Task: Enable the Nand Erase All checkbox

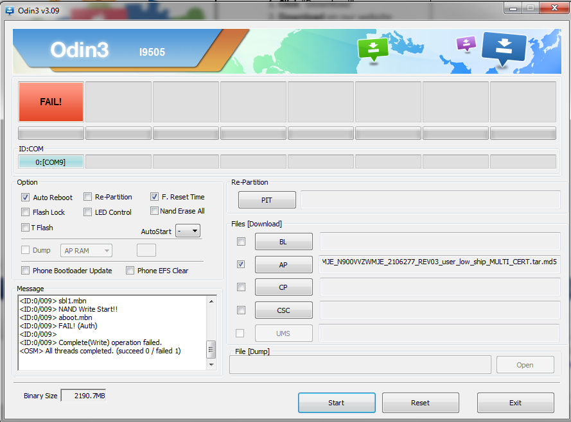Action: (154, 211)
